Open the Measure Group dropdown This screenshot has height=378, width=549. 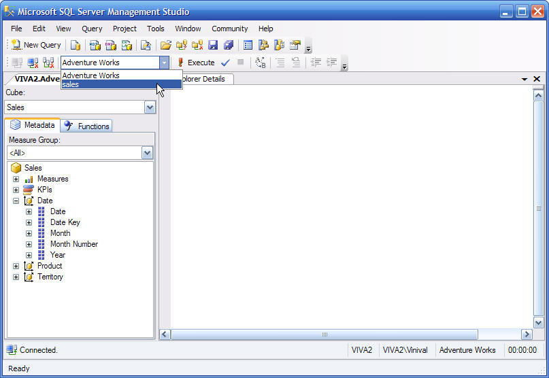(x=147, y=153)
